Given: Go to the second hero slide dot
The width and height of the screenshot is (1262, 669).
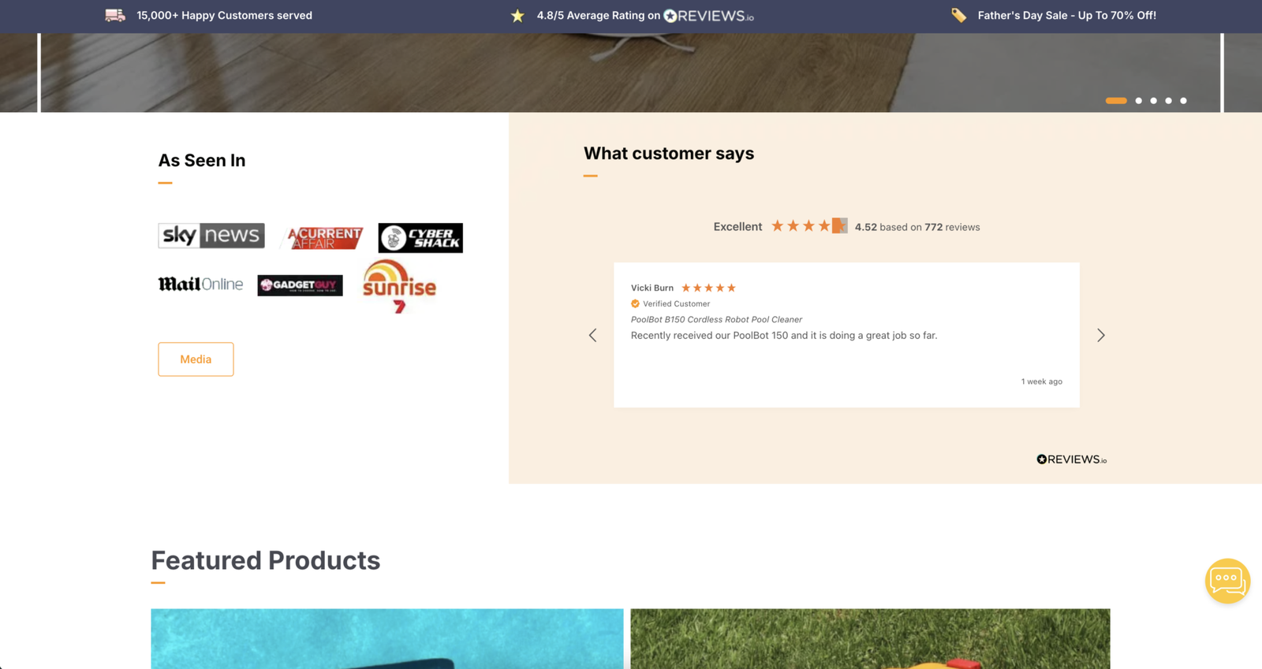Looking at the screenshot, I should (1138, 101).
